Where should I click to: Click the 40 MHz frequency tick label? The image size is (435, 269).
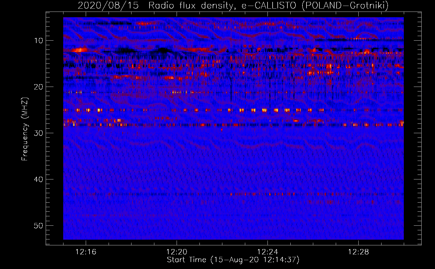click(x=38, y=179)
